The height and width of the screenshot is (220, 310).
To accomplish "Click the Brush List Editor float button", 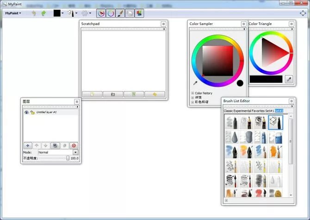I will pyautogui.click(x=291, y=101).
